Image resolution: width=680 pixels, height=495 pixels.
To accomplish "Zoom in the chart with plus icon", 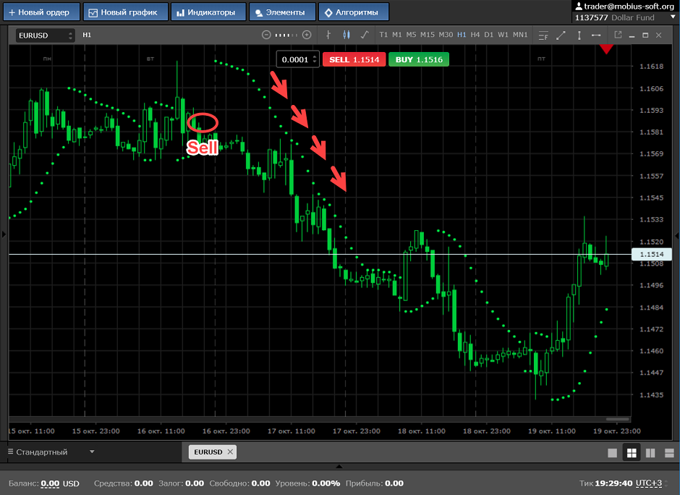I will pyautogui.click(x=307, y=35).
